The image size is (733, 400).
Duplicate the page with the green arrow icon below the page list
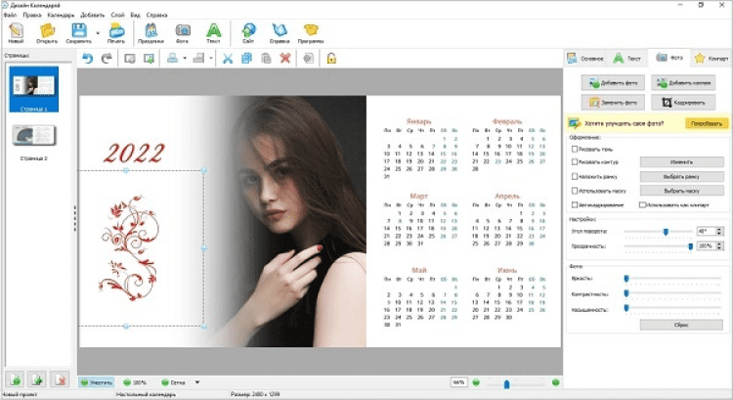(x=37, y=379)
